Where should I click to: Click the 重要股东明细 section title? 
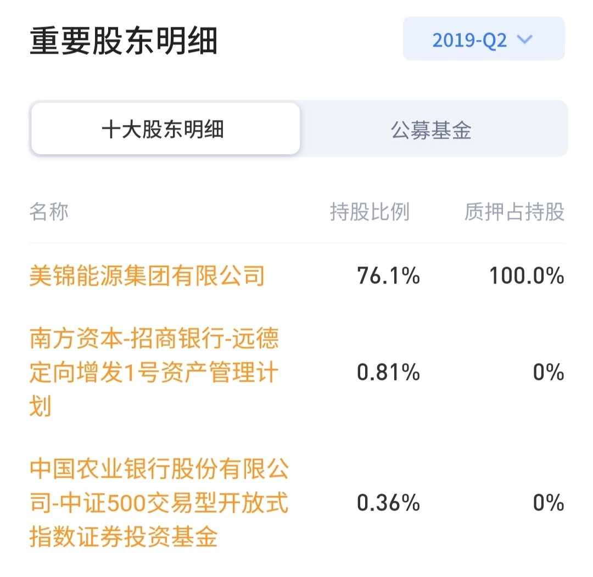124,42
